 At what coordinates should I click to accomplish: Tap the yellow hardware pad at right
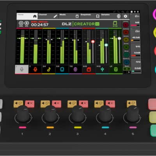point(152,117)
